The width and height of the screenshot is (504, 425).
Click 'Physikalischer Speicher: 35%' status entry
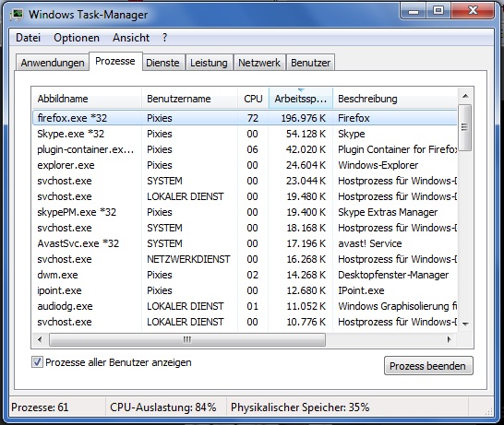(300, 407)
